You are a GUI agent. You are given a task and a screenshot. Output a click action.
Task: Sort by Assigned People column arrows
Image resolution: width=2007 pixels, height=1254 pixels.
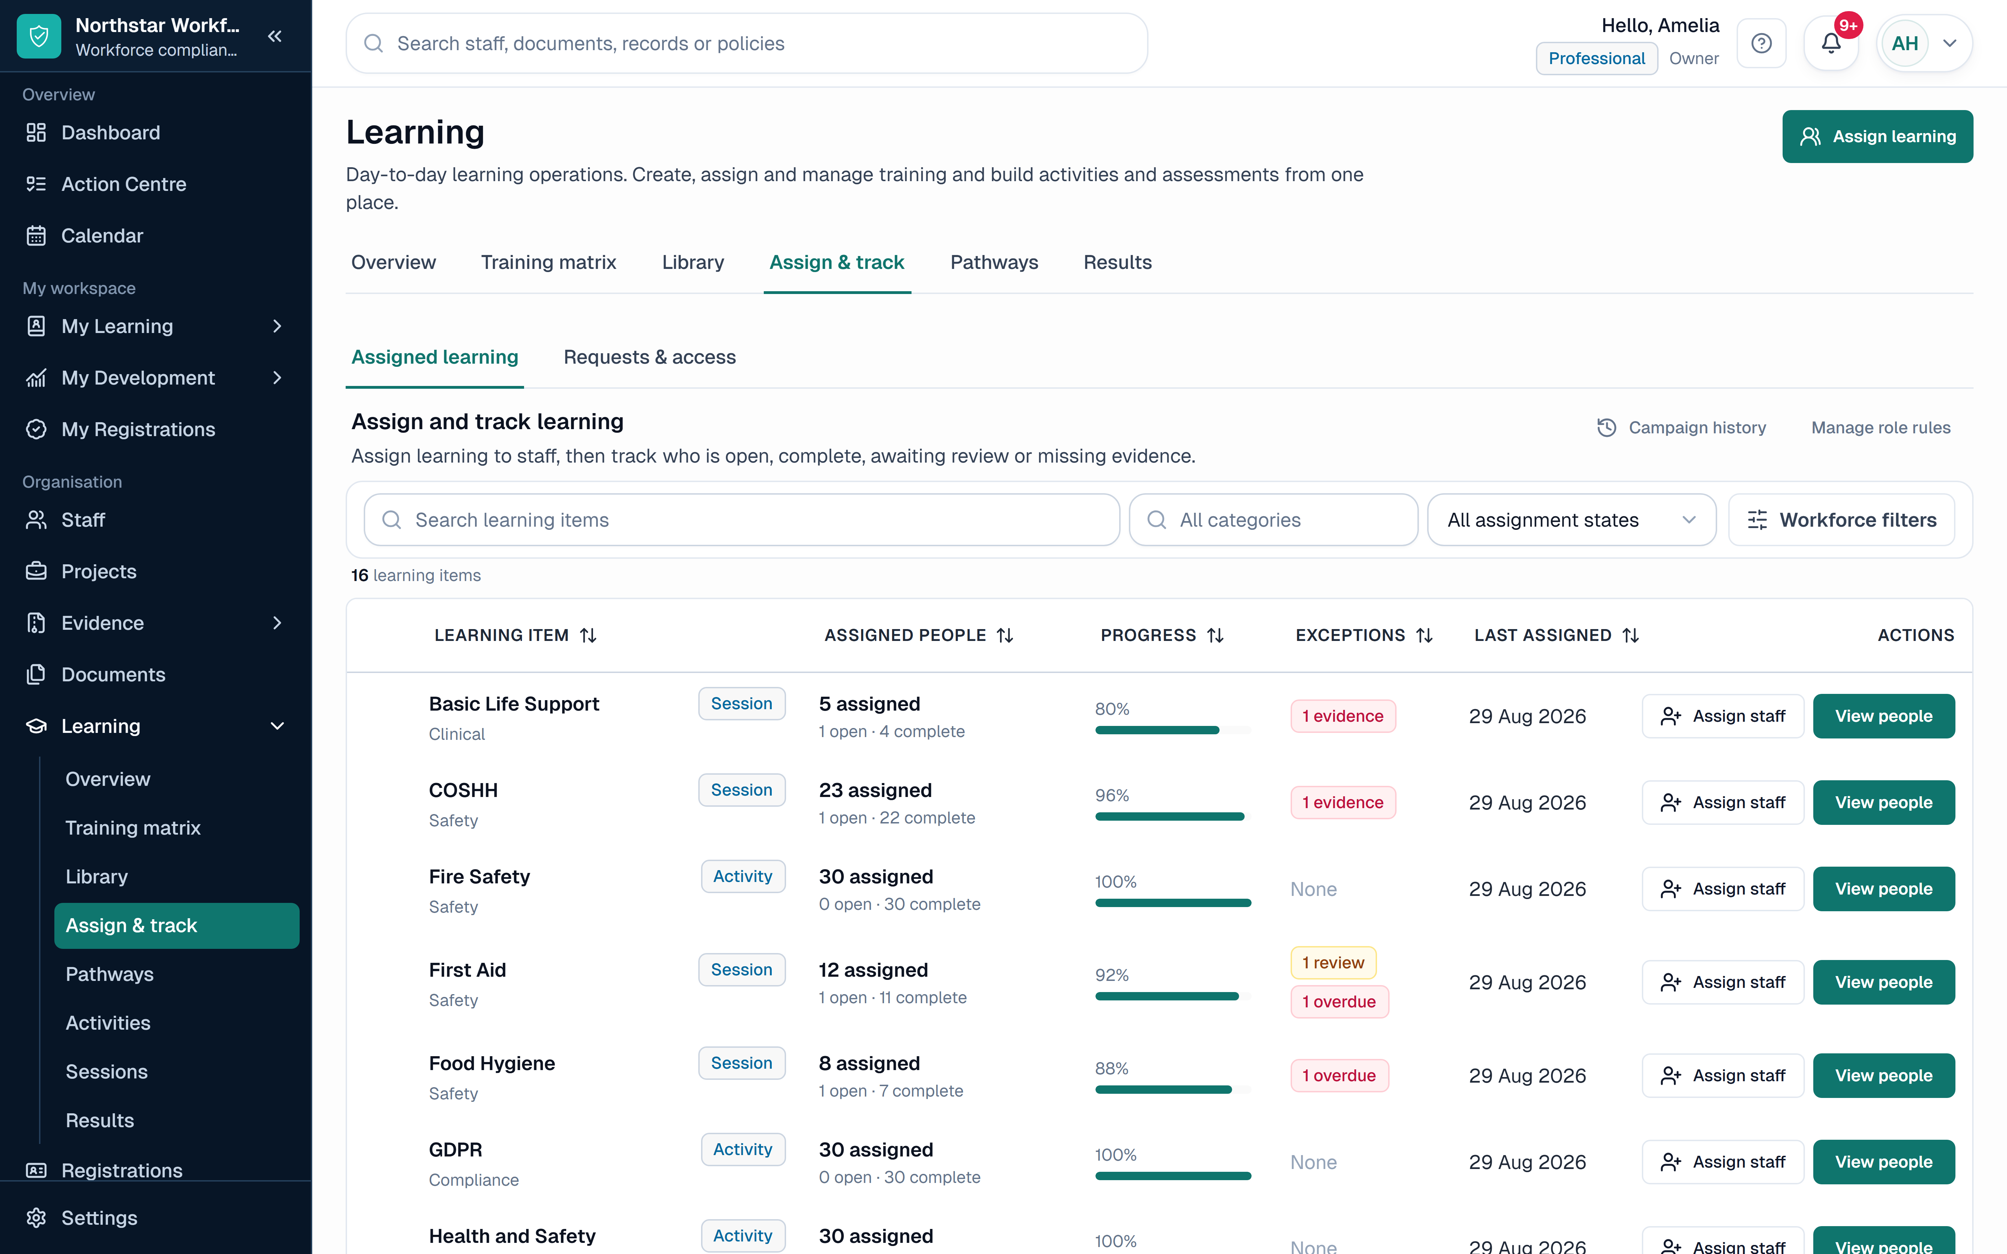[x=1005, y=635]
